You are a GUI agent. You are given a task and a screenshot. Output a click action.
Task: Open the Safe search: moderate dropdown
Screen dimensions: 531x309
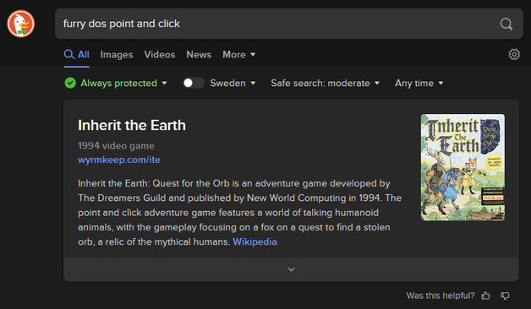click(325, 83)
